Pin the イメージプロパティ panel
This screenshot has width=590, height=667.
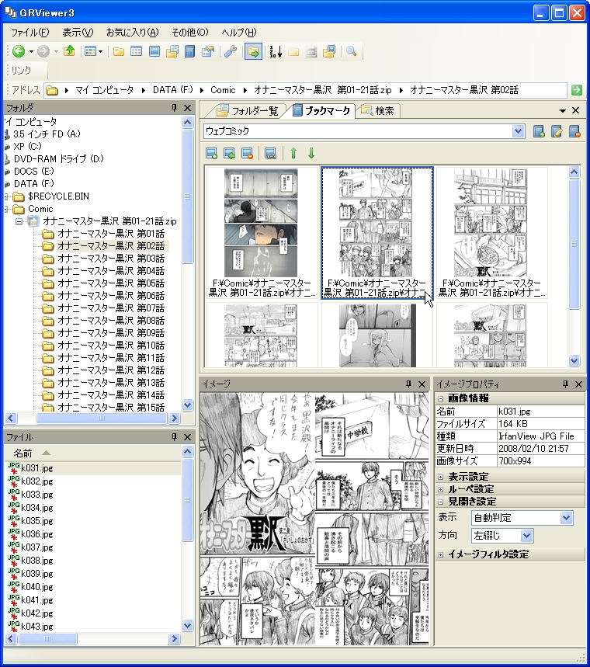click(565, 384)
